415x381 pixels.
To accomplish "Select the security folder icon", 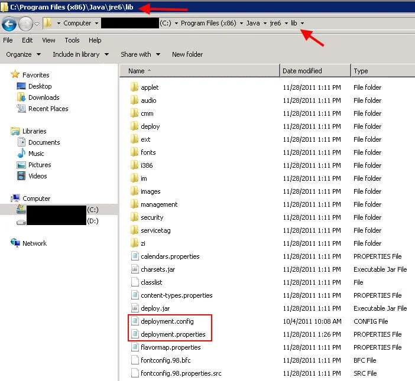I will 134,217.
